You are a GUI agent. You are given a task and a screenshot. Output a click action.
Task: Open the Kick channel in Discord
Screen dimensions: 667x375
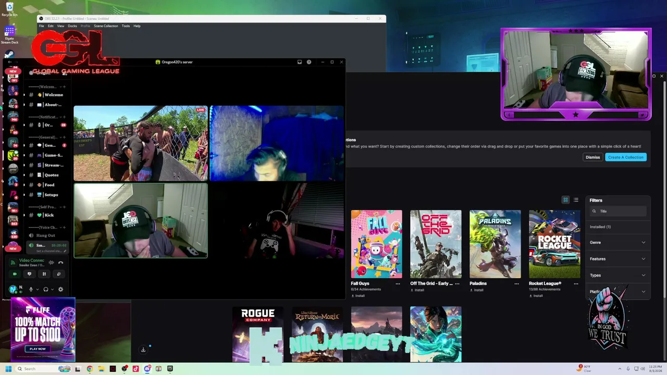47,215
